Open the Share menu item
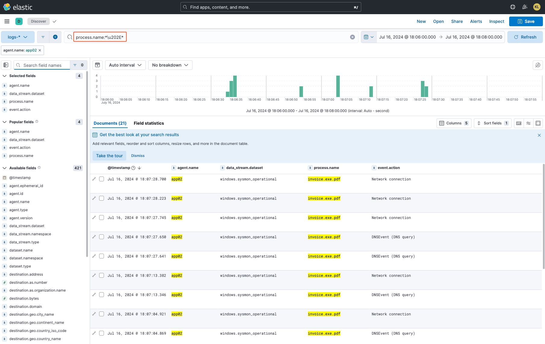 pos(457,21)
